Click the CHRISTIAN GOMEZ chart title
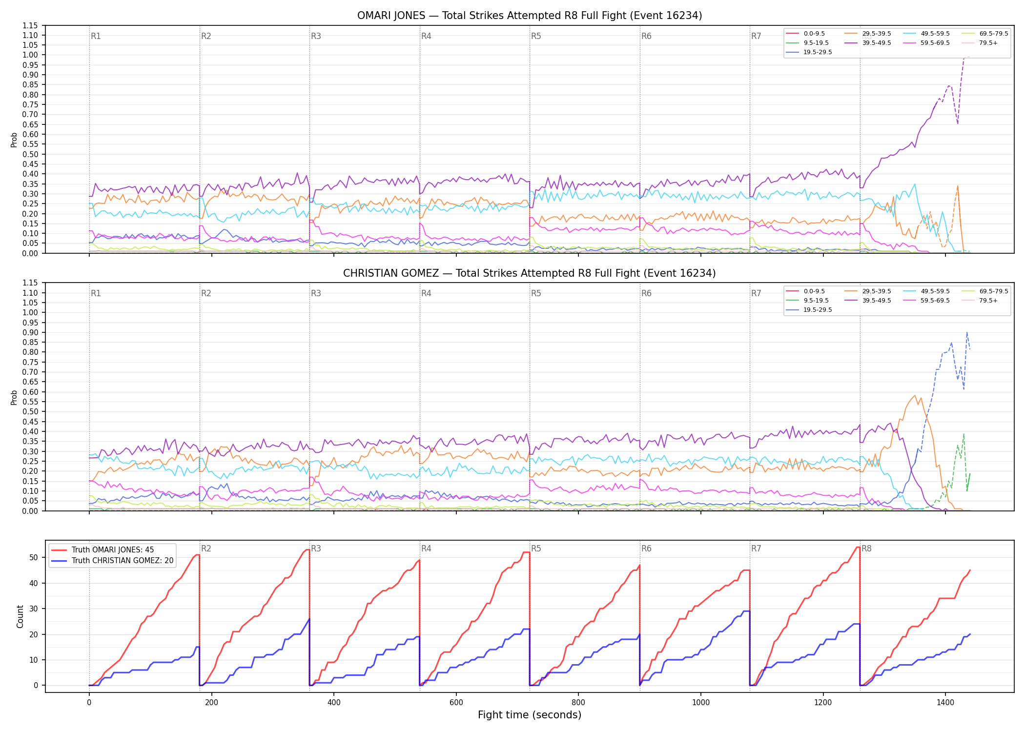This screenshot has width=1025, height=732. 530,273
